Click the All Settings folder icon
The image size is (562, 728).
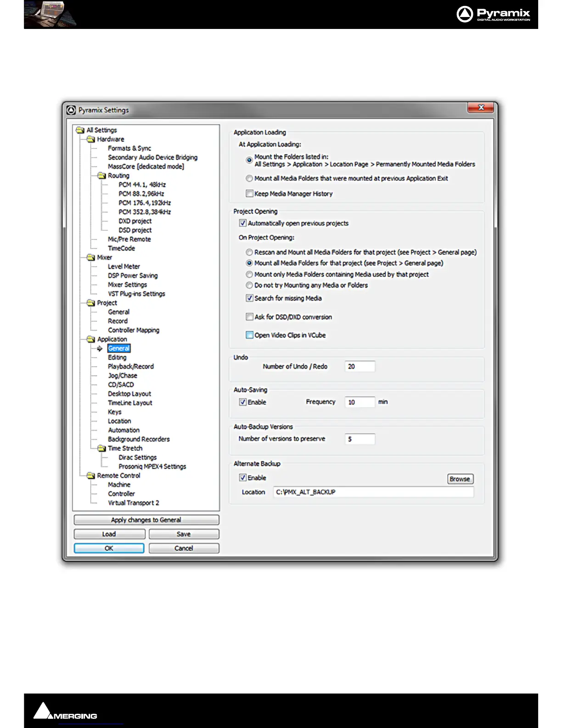[x=80, y=130]
